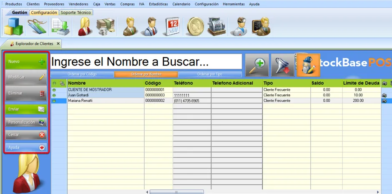Image resolution: width=392 pixels, height=194 pixels.
Task: Open the blonde woman clients icon
Action: point(85,27)
